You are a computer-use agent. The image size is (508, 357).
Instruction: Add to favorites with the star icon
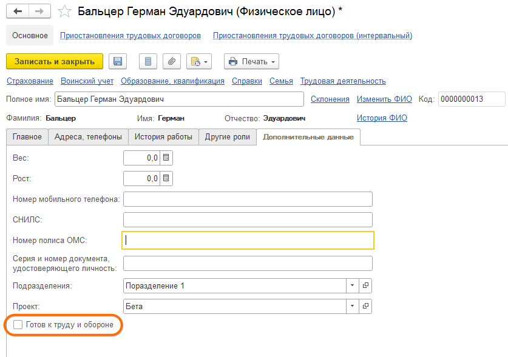point(64,12)
